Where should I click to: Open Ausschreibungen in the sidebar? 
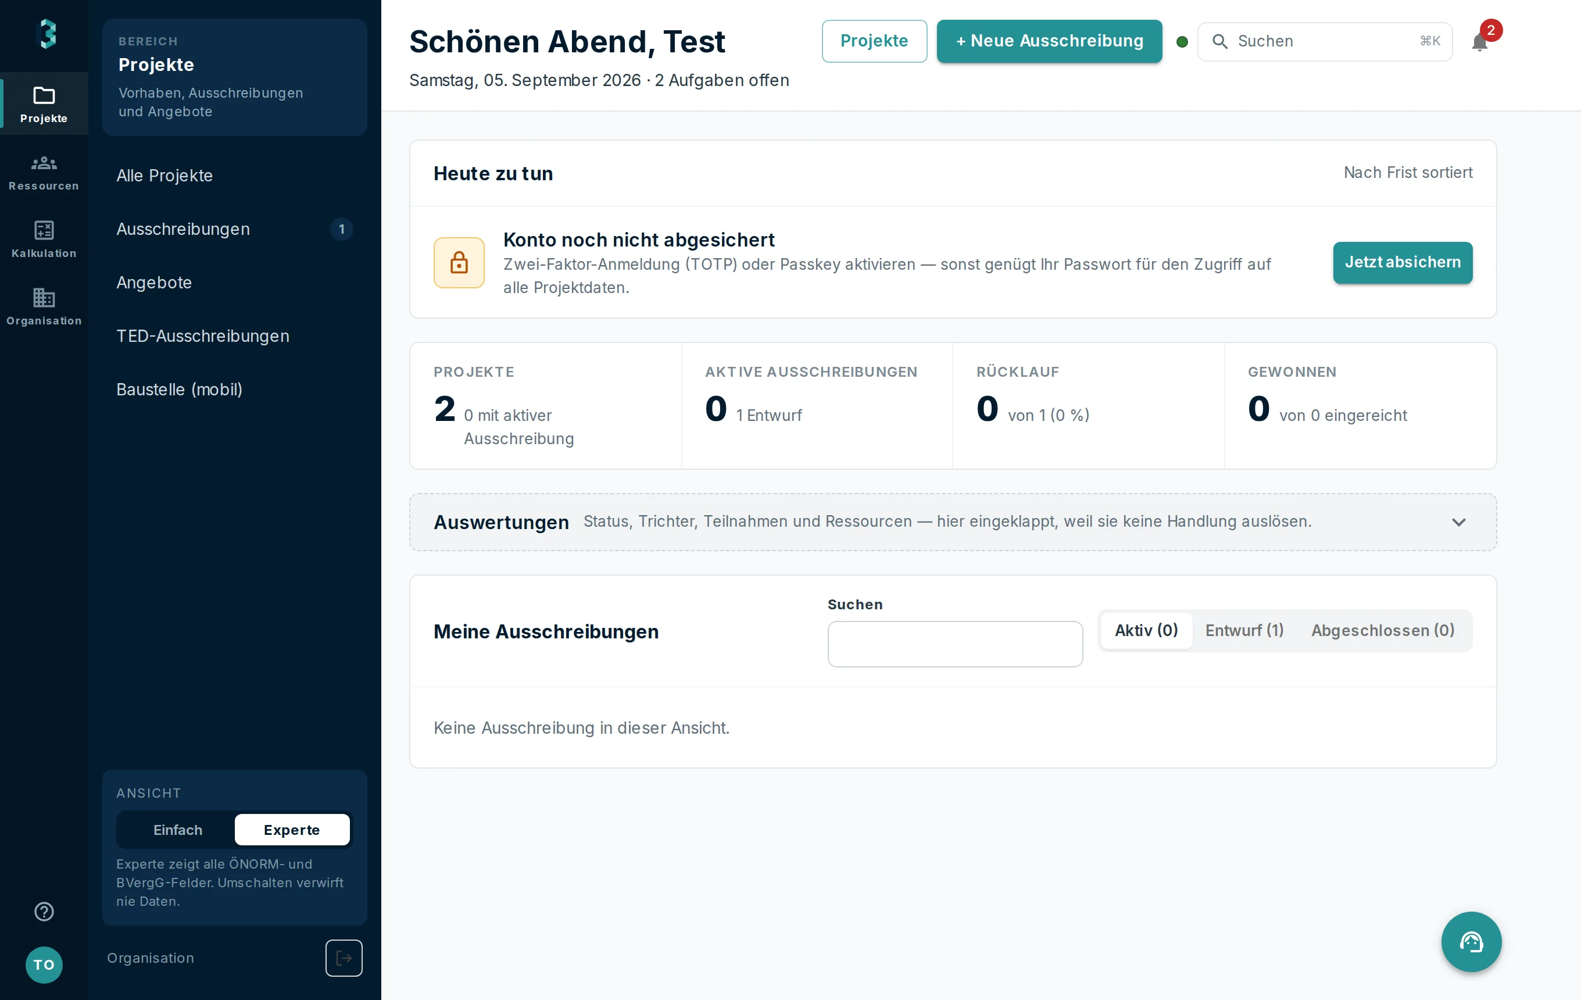tap(234, 229)
